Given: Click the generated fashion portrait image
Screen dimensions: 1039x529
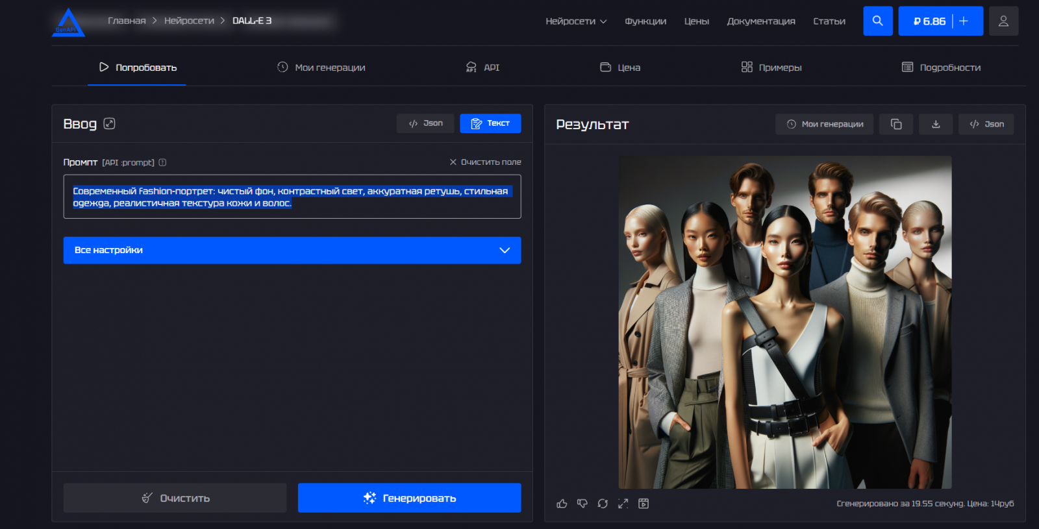Looking at the screenshot, I should (x=784, y=322).
